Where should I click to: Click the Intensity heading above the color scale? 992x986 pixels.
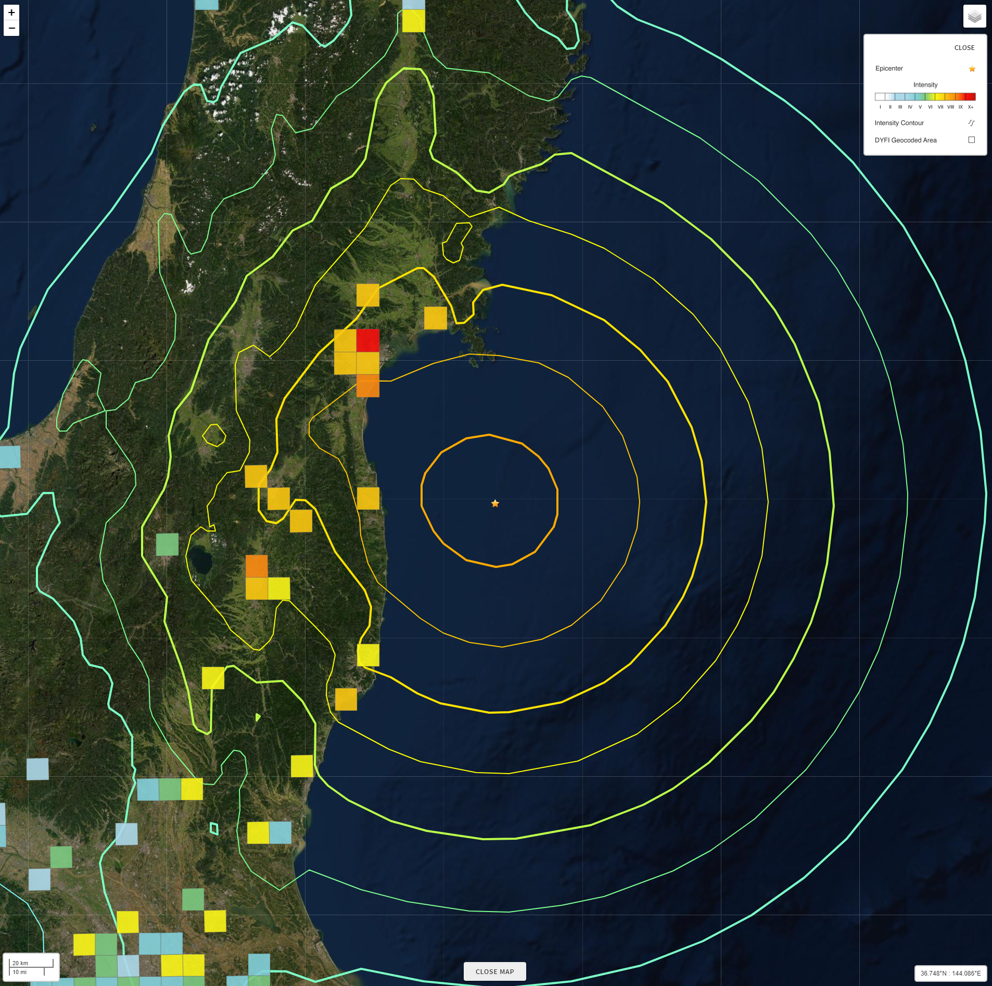click(x=925, y=85)
